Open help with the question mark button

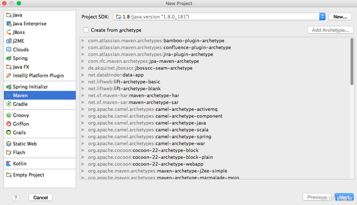tap(16, 197)
